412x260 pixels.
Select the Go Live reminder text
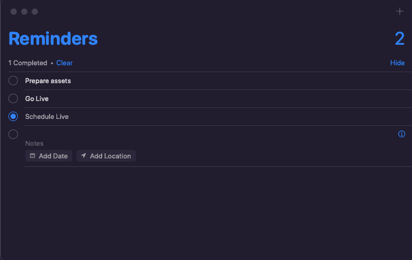37,98
